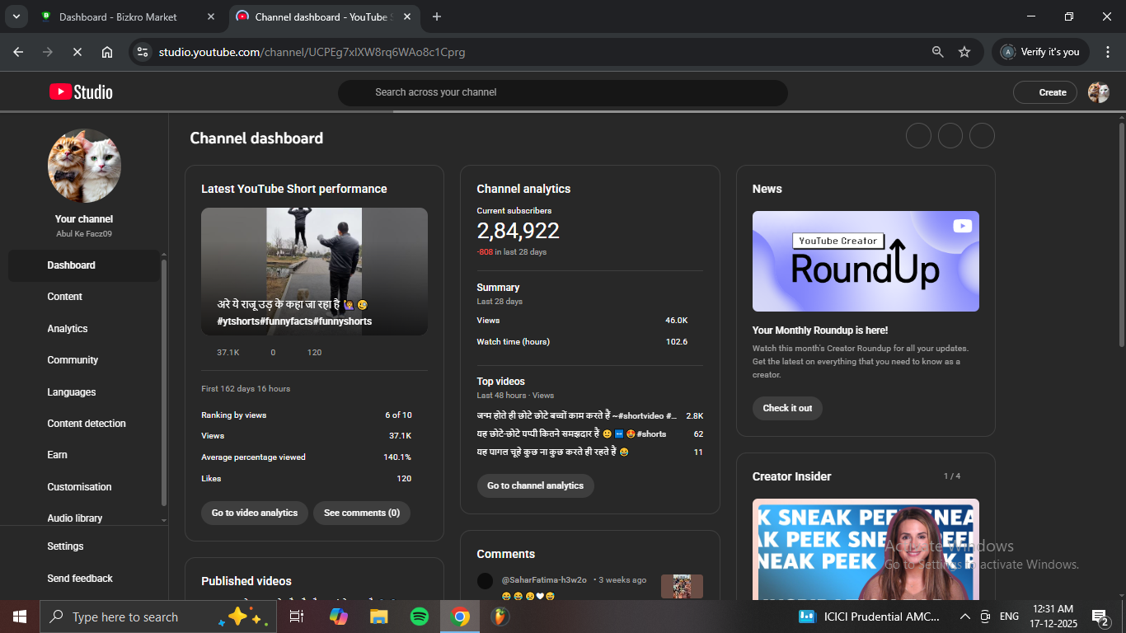The height and width of the screenshot is (633, 1126).
Task: Open the account avatar menu
Action: [x=1098, y=92]
